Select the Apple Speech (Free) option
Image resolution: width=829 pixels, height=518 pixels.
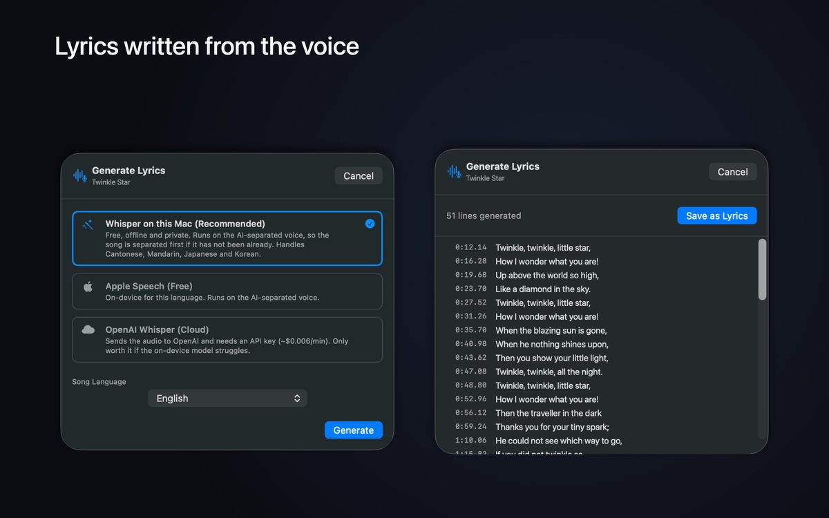227,291
